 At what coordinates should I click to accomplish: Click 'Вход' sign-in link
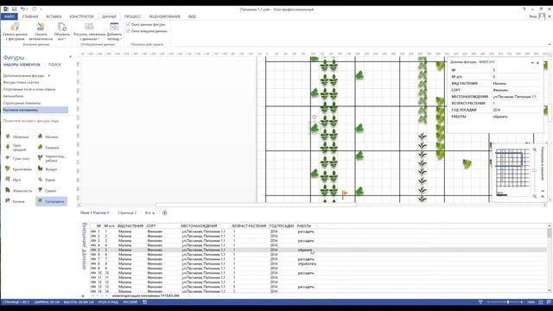532,16
